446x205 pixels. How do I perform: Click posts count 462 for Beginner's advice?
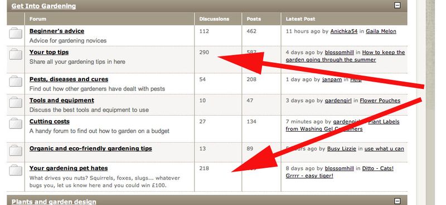coord(251,31)
